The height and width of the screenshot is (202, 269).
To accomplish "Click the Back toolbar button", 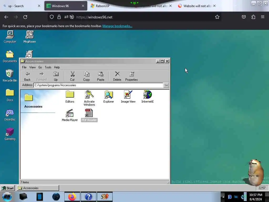I will pos(27,76).
